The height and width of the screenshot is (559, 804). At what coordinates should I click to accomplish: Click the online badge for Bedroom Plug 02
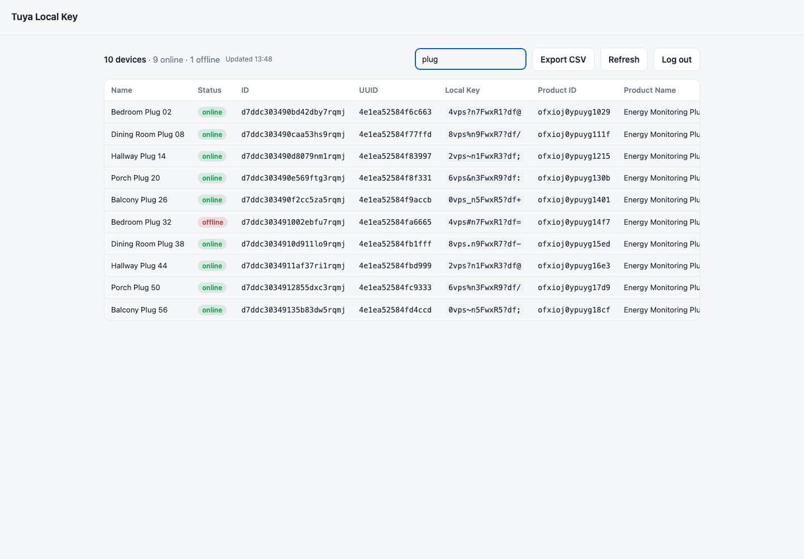click(212, 112)
